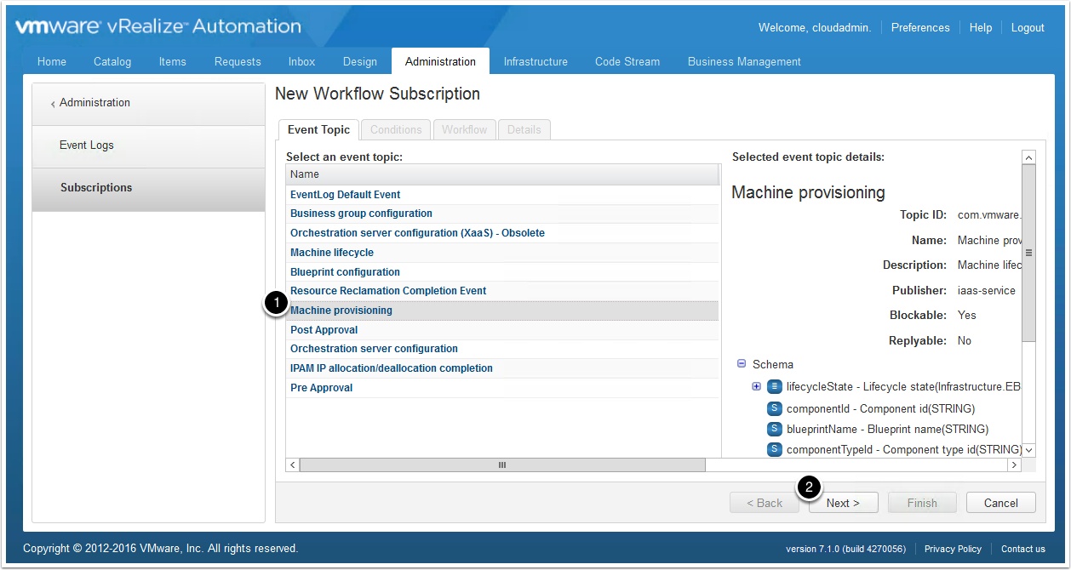Click the details vertical scrollbar down arrow
The width and height of the screenshot is (1071, 570).
point(1028,450)
